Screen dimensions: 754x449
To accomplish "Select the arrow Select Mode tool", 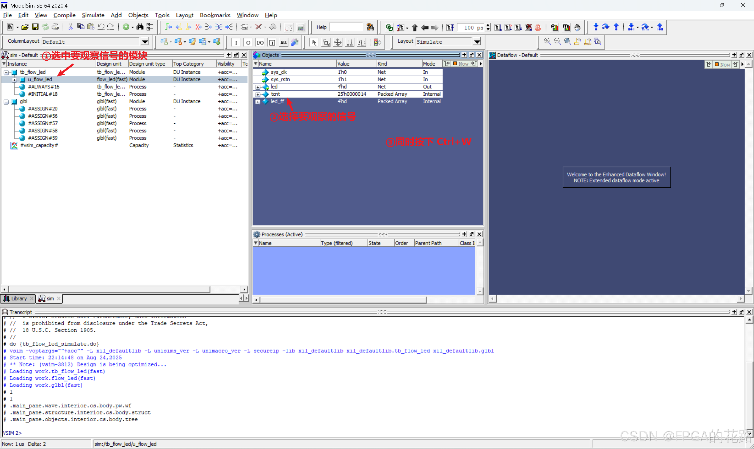I will (x=314, y=42).
